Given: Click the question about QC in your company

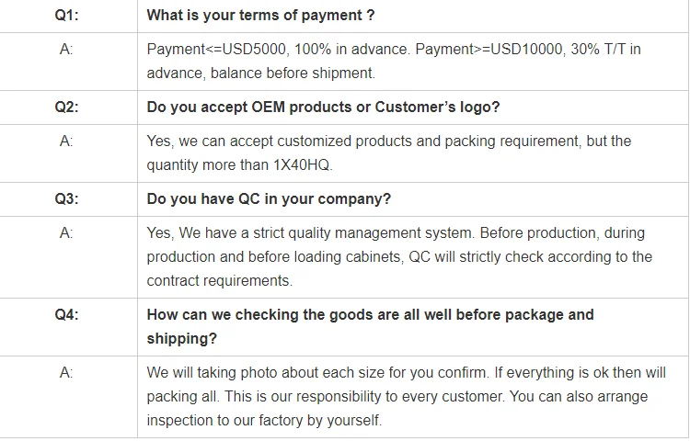Looking at the screenshot, I should [x=269, y=199].
